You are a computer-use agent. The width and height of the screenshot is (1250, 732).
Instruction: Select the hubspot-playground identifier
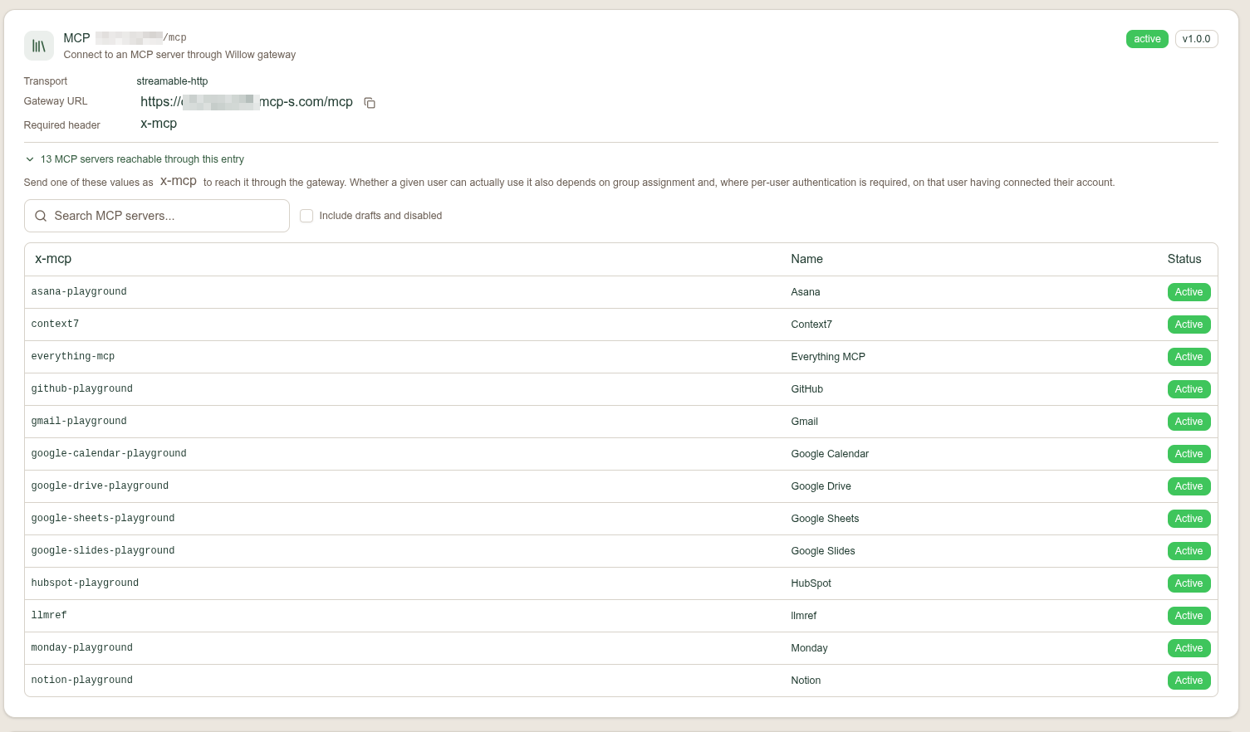point(85,583)
